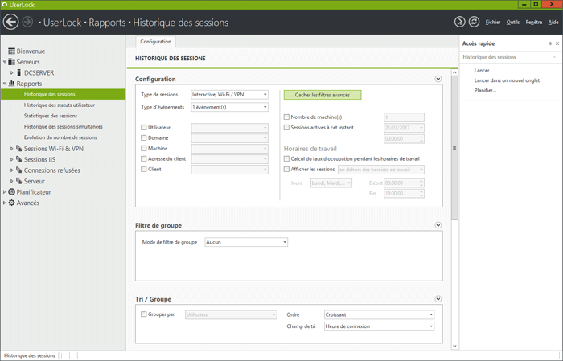Screen dimensions: 563x361
Task: Open Statistiques des sessions report
Action: [x=51, y=116]
